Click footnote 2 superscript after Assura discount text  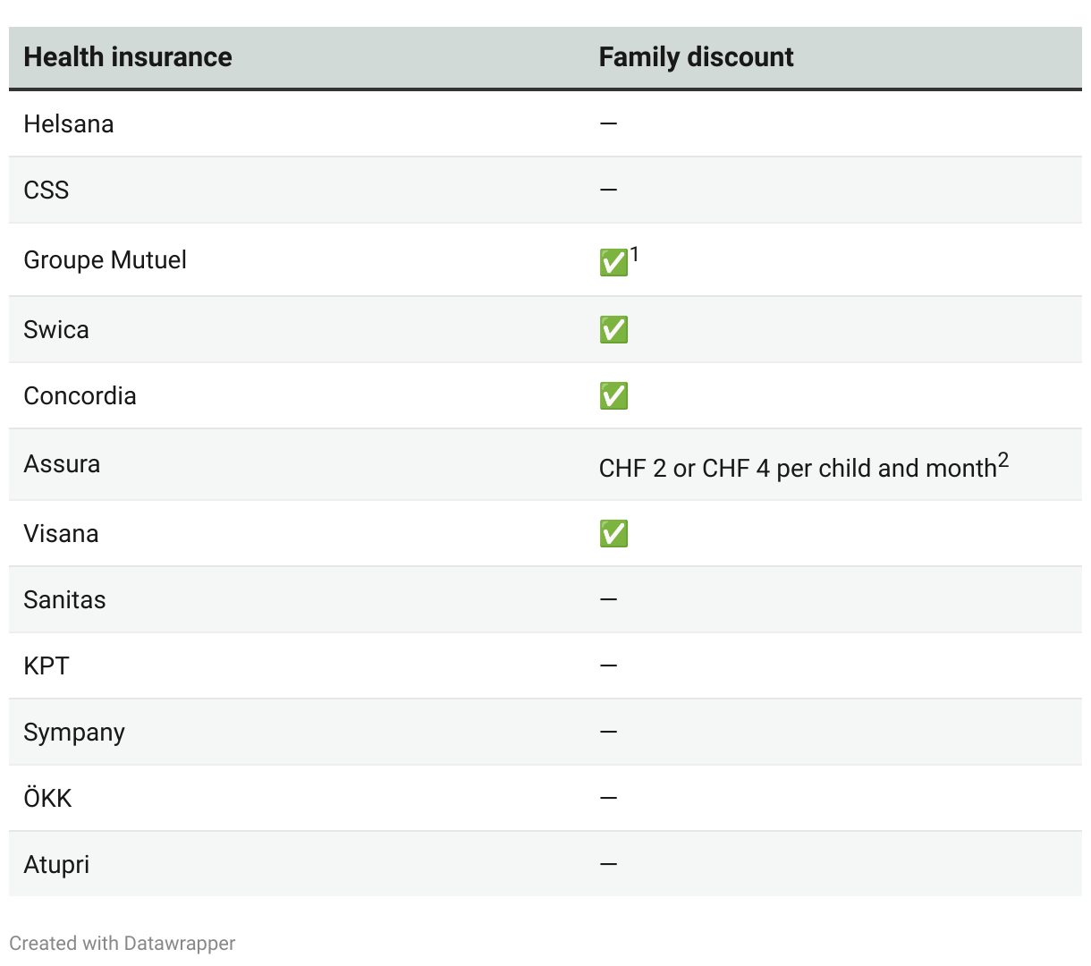(x=1003, y=460)
